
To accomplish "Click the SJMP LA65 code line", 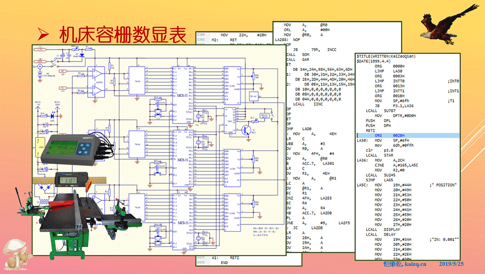I will click(x=379, y=180).
